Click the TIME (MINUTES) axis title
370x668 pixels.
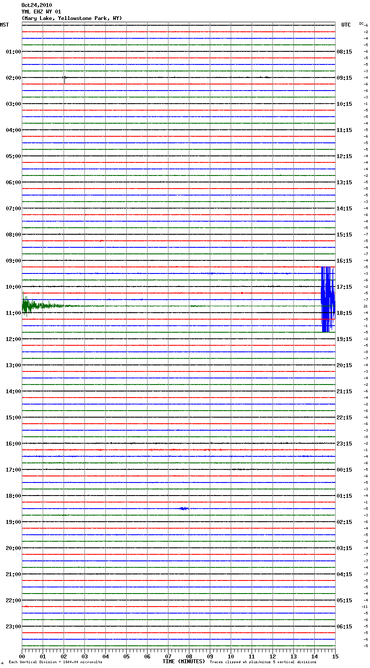click(x=184, y=661)
